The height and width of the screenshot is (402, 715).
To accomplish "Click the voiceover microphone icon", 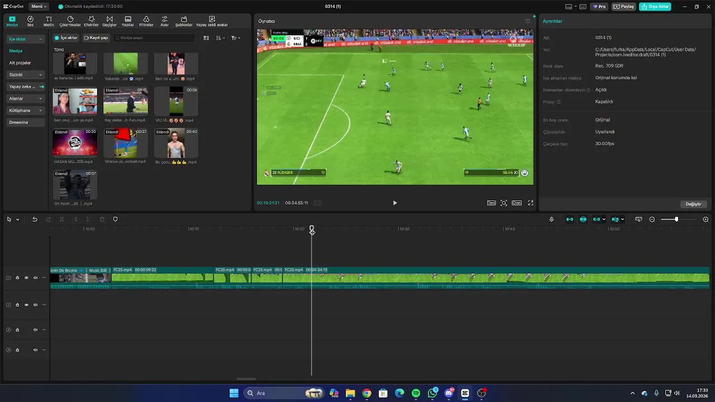I will click(x=551, y=219).
